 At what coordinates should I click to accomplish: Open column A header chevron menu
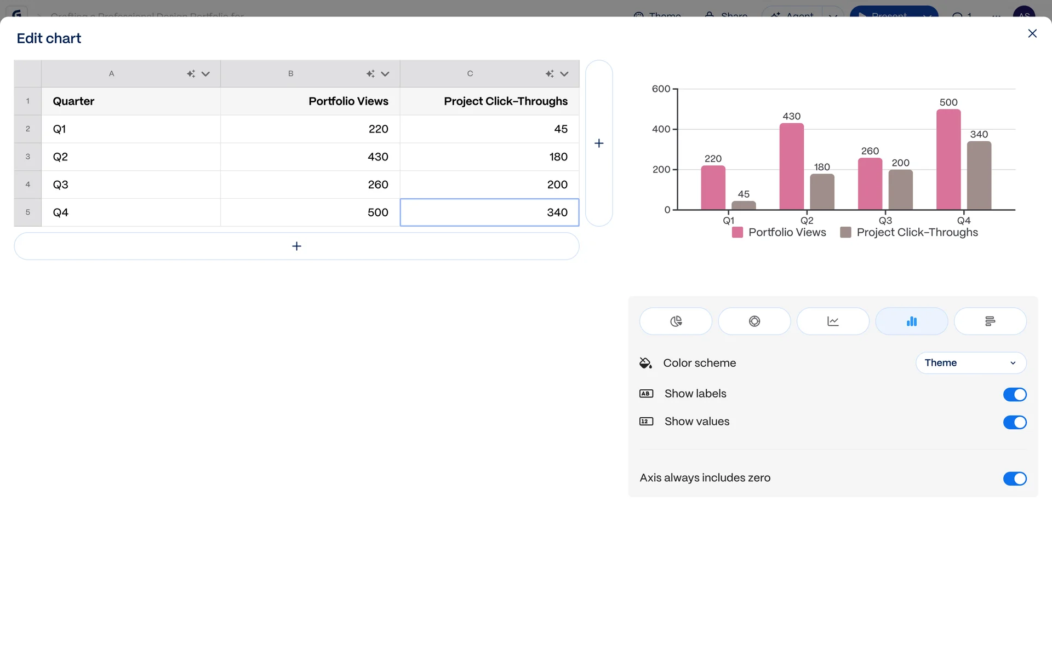(x=205, y=74)
